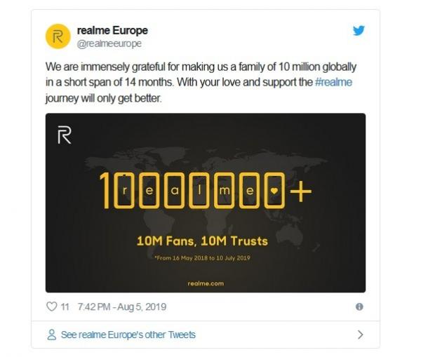Click realme.com text in the image
This screenshot has height=357, width=421.
(x=205, y=283)
